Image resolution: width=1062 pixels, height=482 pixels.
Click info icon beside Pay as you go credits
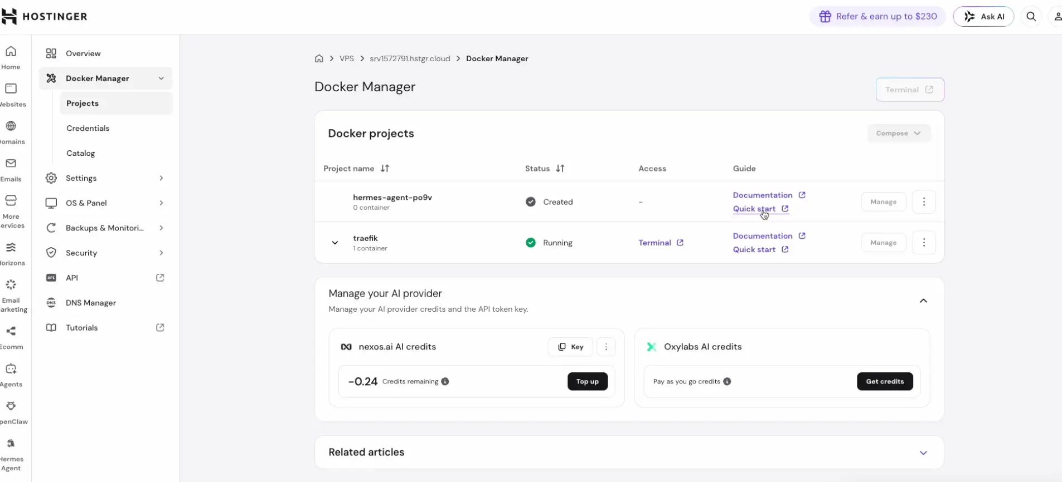tap(727, 381)
